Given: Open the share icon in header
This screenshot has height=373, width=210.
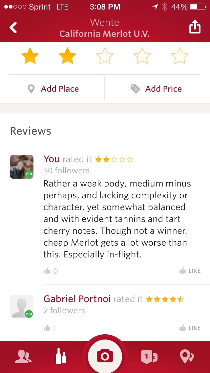Looking at the screenshot, I should click(195, 27).
